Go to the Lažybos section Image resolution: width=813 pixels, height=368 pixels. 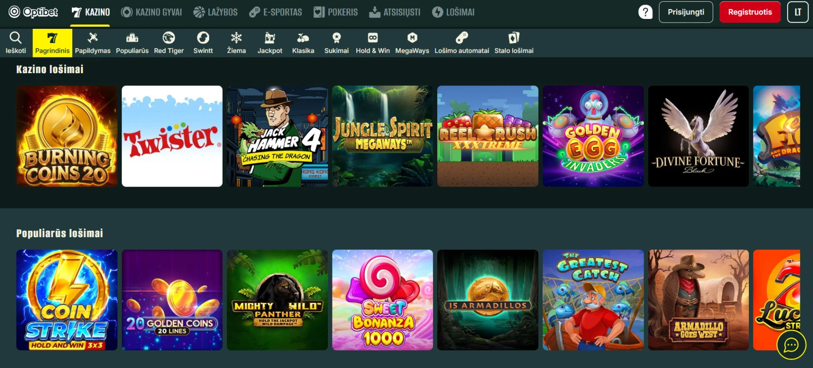215,12
